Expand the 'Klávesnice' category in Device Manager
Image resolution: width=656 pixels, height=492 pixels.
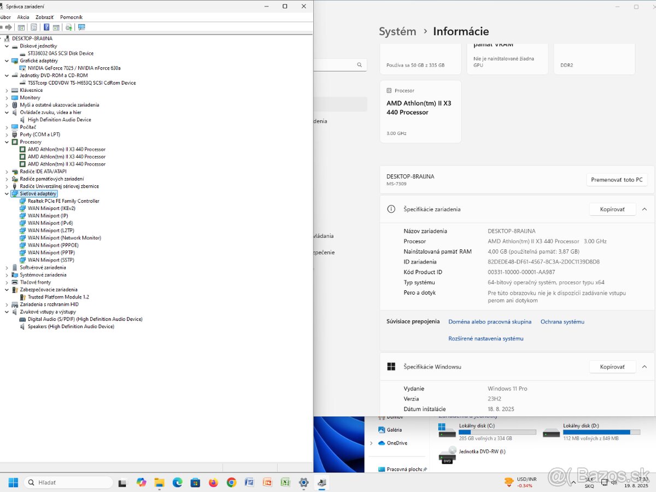tap(7, 90)
